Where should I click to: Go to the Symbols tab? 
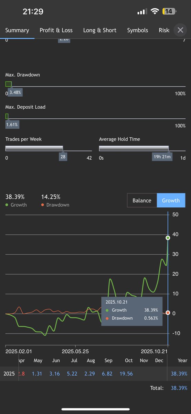pyautogui.click(x=138, y=30)
